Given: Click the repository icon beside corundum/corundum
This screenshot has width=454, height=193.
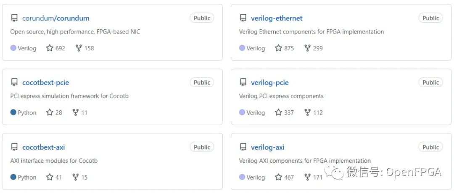Looking at the screenshot, I should (14, 18).
